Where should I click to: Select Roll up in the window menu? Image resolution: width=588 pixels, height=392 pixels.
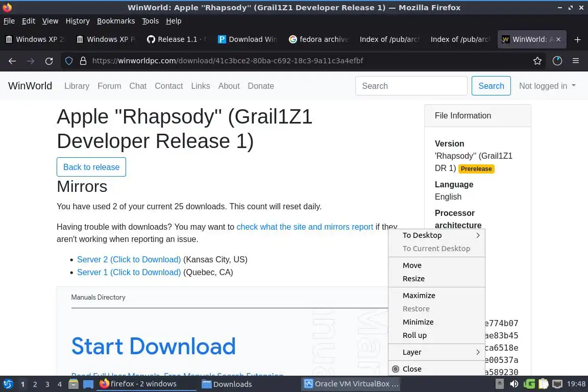point(436,335)
